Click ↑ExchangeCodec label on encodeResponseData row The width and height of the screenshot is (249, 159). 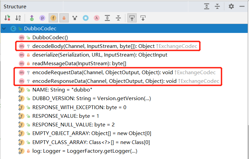(199, 81)
